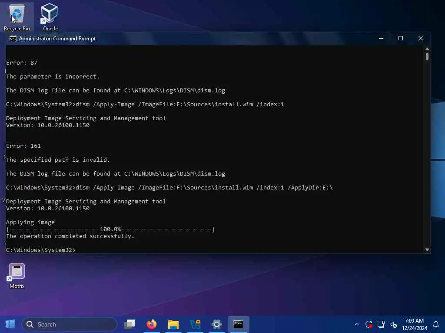This screenshot has height=333, width=445.
Task: Click the taskbar Search box
Action: [x=70, y=324]
